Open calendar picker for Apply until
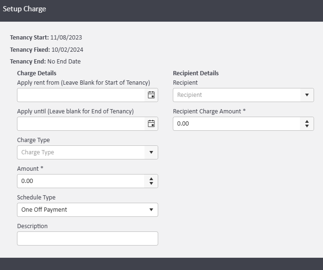 click(x=151, y=124)
